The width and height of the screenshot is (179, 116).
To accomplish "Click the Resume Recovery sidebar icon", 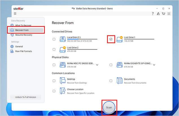I will coord(12,35).
